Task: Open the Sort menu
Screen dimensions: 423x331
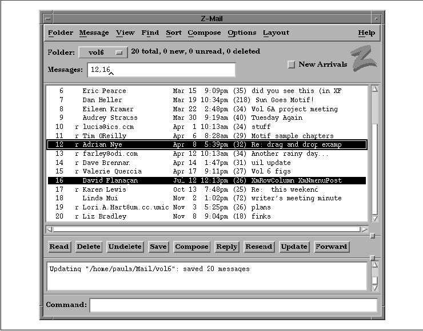Action: click(174, 33)
